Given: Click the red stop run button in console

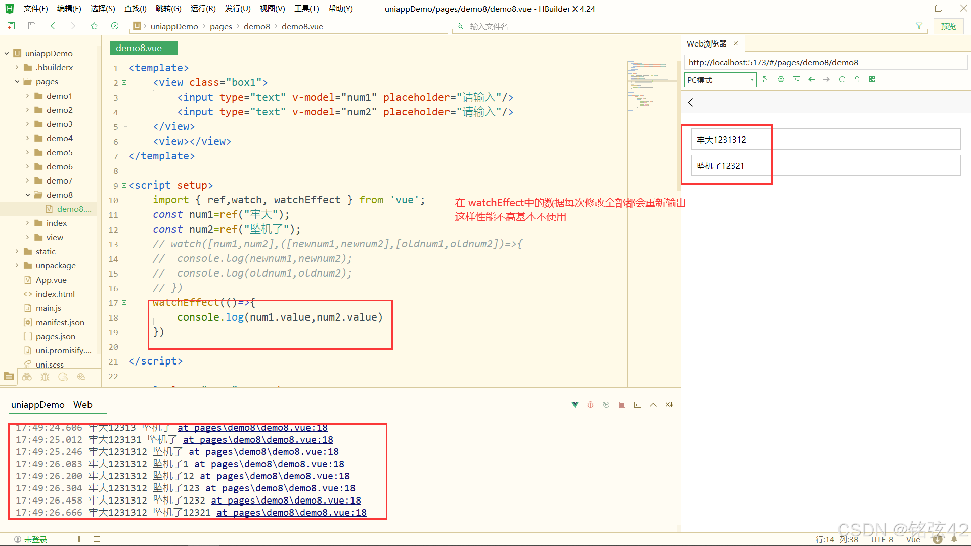Looking at the screenshot, I should 622,405.
